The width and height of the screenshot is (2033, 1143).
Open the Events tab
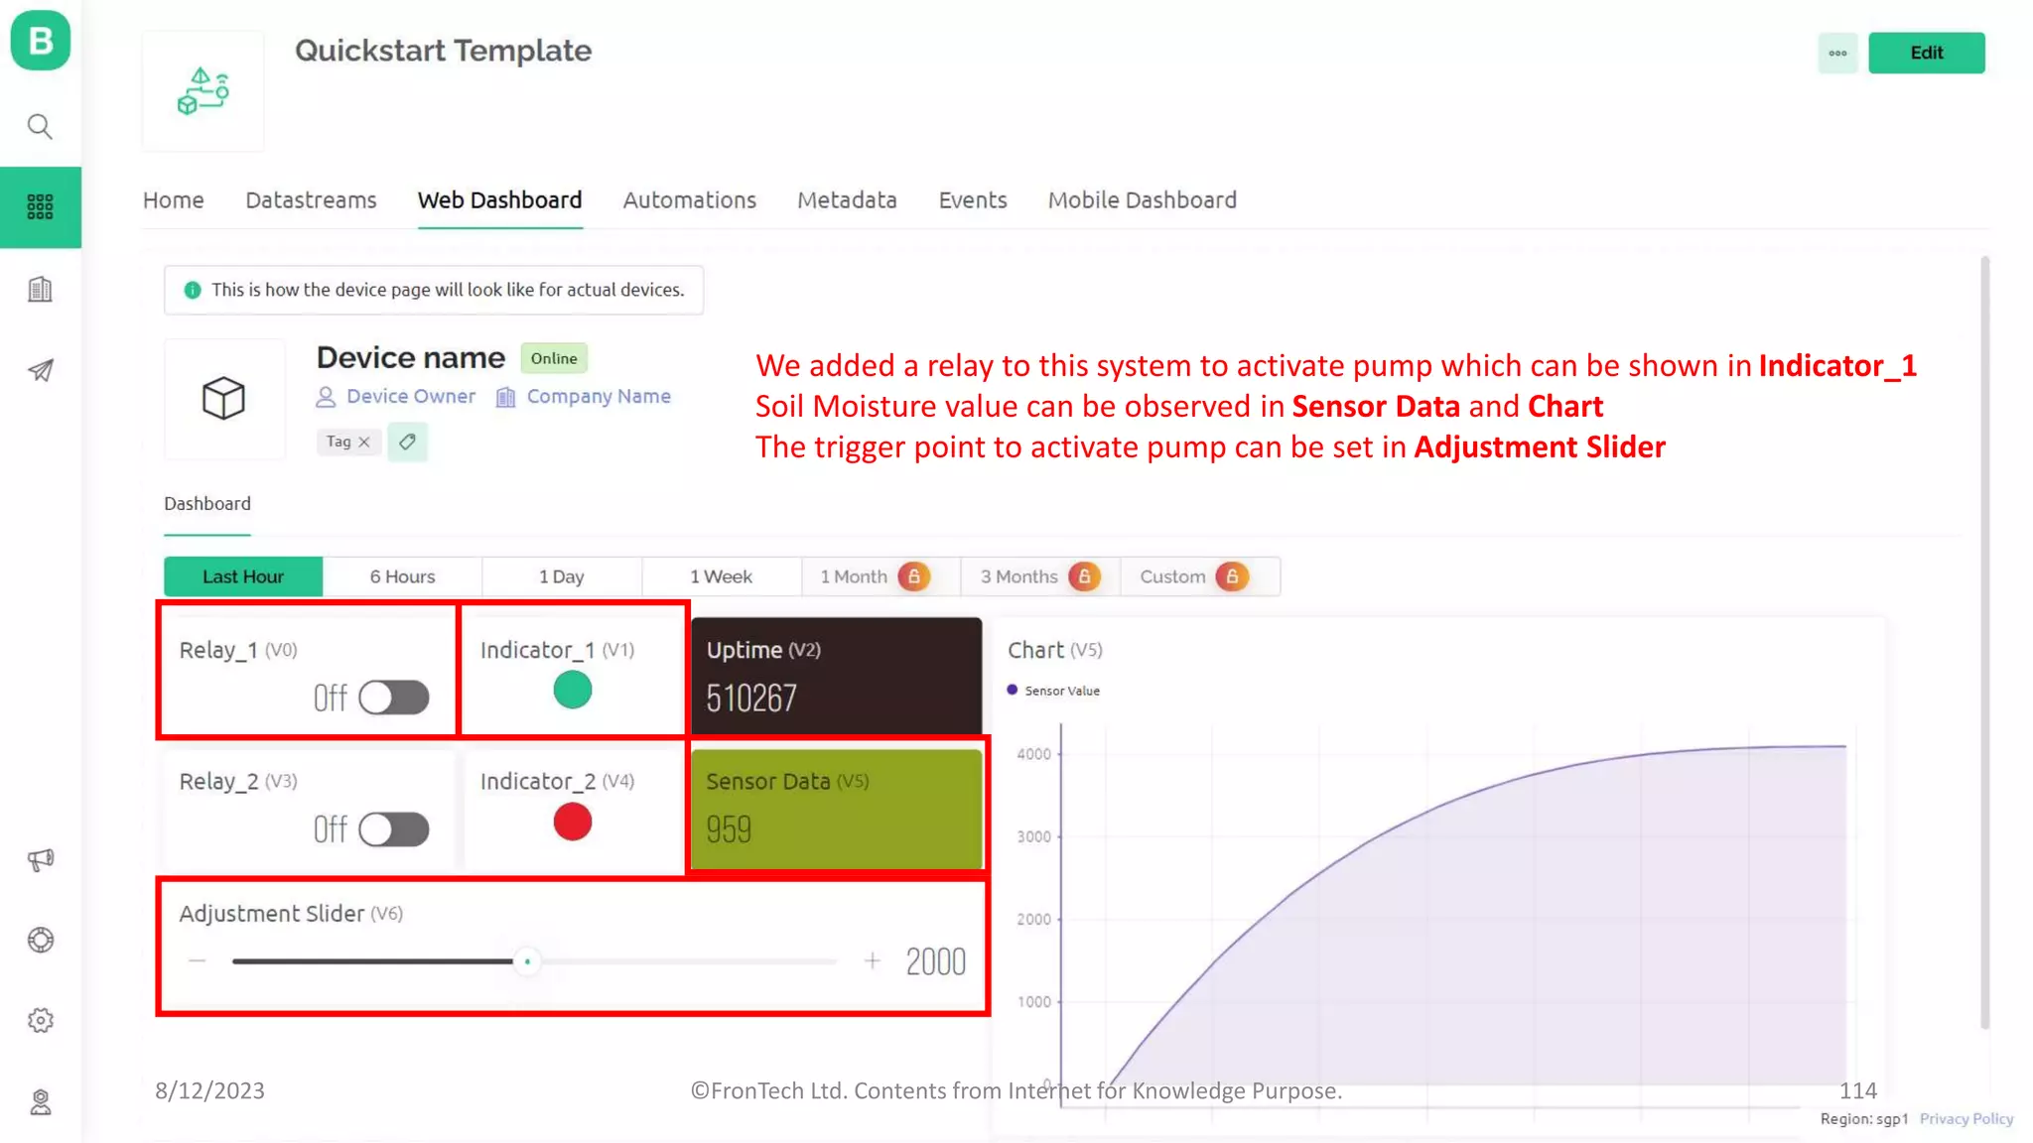972,199
